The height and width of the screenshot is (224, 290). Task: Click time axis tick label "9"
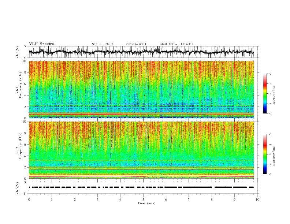[234, 199]
